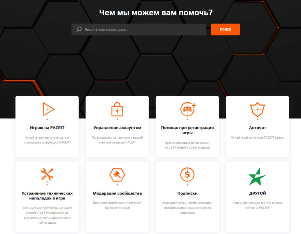Open the 'Античит' help section
301x234 pixels.
[257, 126]
